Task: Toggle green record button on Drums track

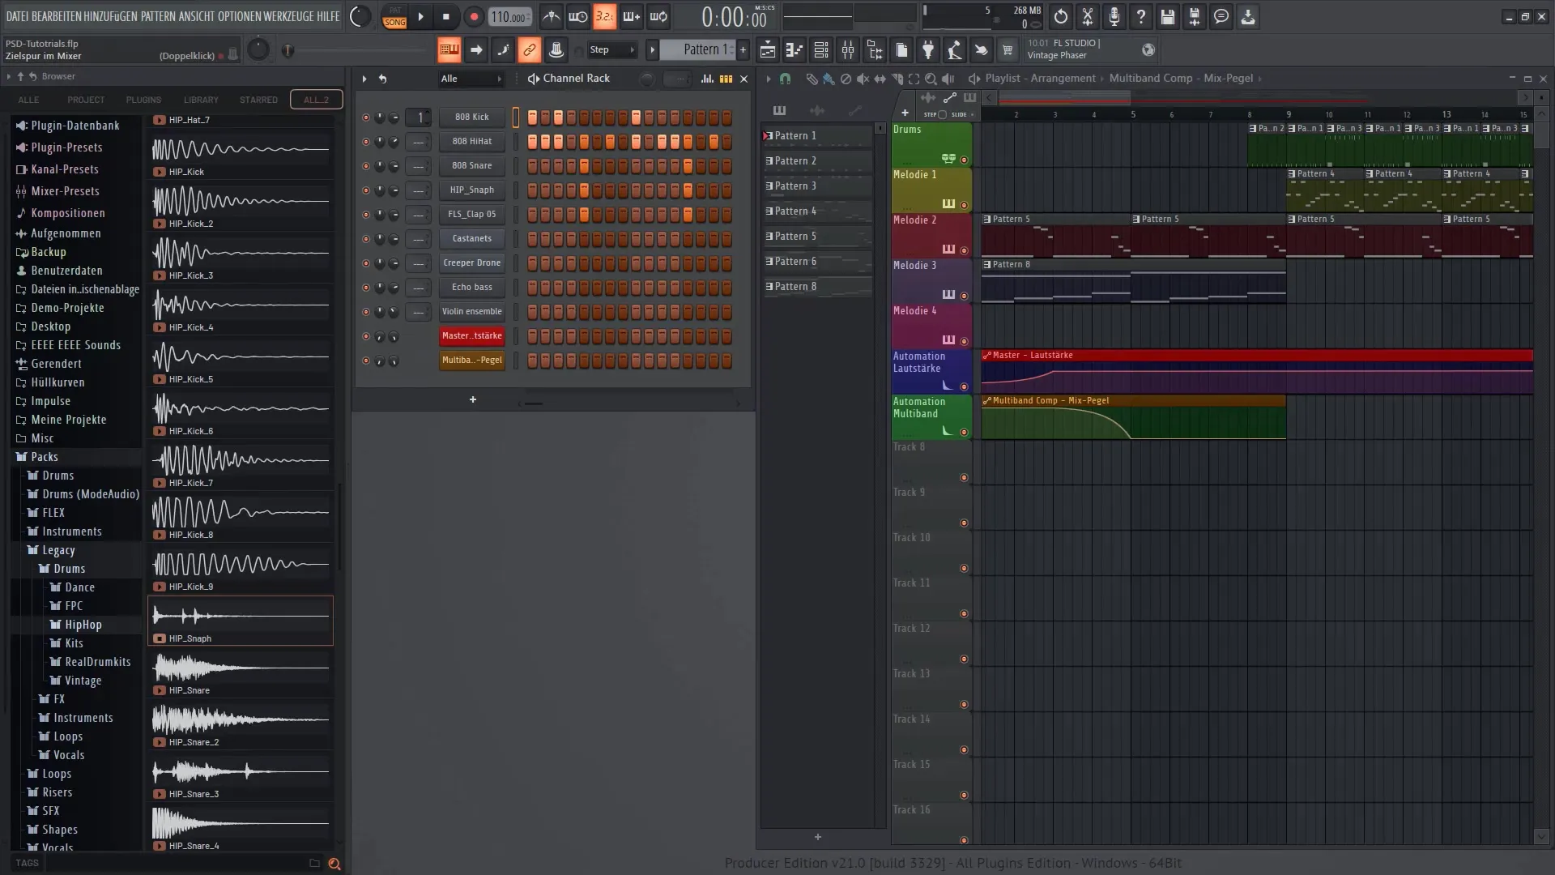Action: pos(965,159)
